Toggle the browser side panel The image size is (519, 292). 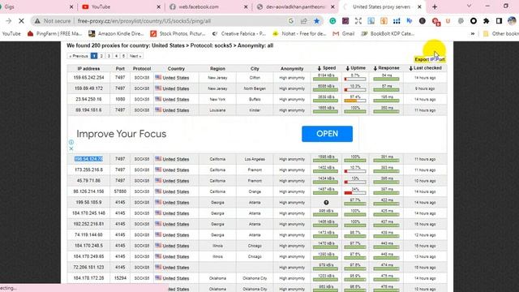pyautogui.click(x=500, y=21)
